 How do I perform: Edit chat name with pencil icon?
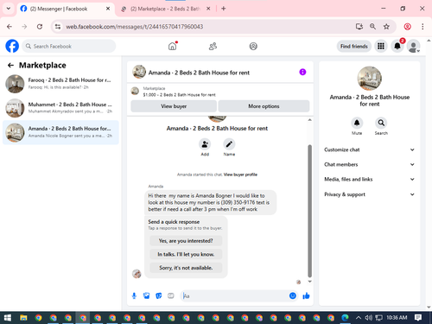coord(229,144)
